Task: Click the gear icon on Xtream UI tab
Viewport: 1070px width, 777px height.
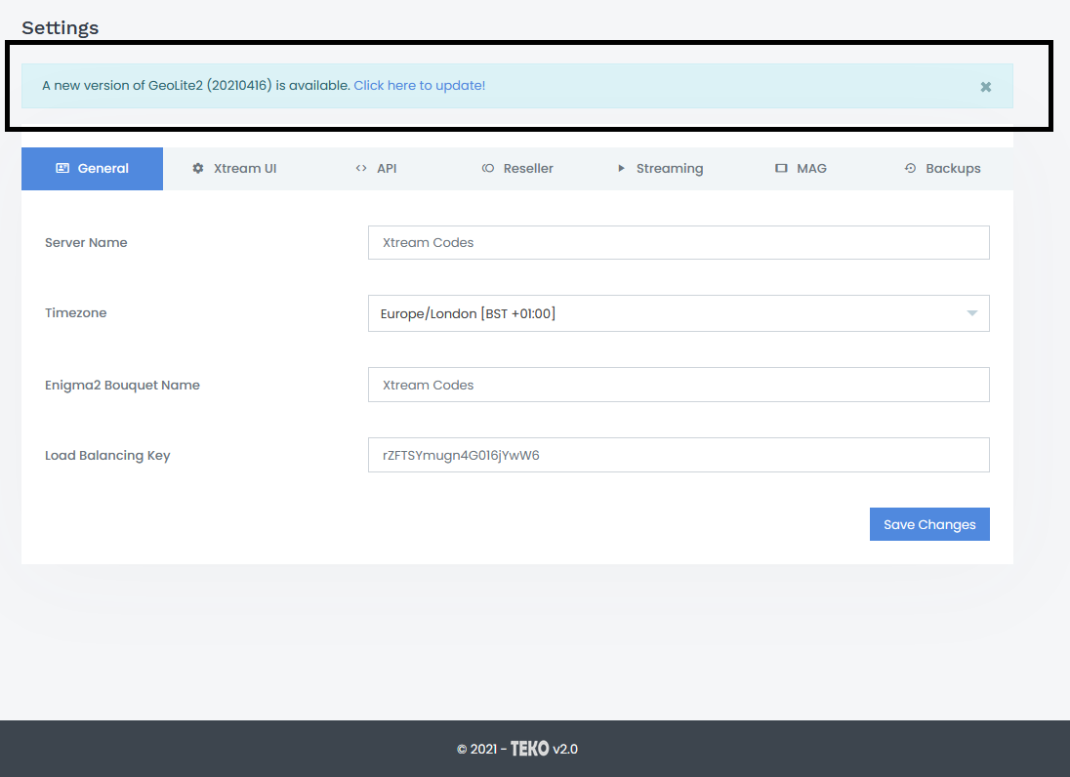Action: pyautogui.click(x=198, y=169)
